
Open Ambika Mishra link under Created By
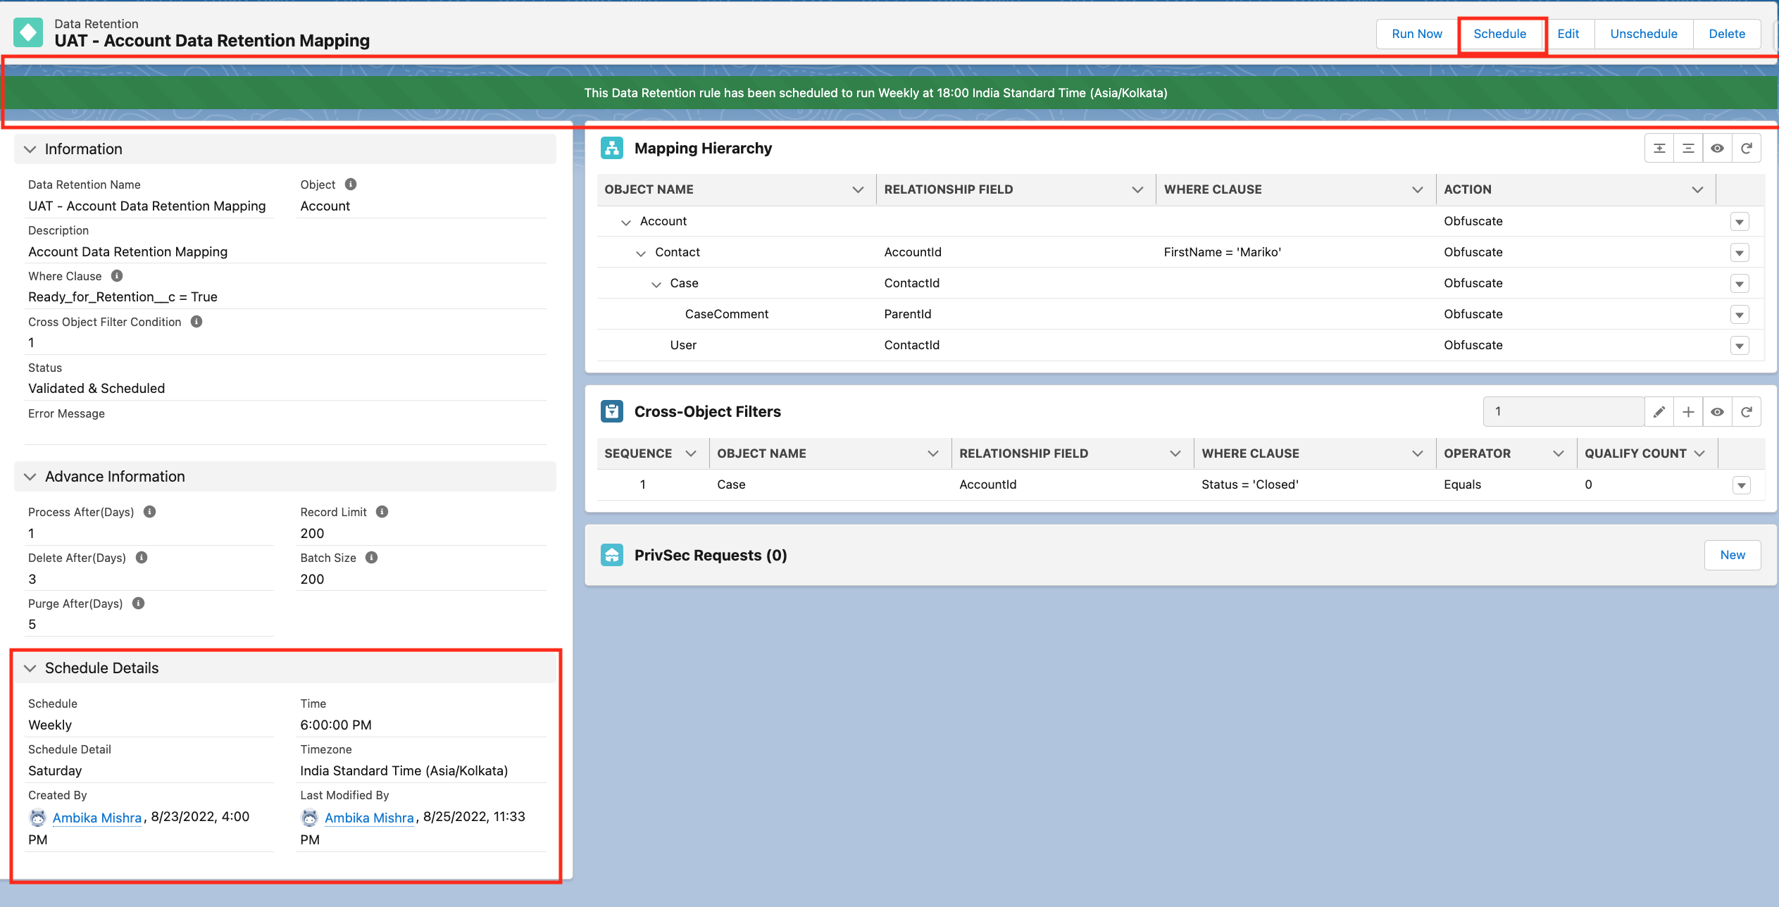point(97,818)
